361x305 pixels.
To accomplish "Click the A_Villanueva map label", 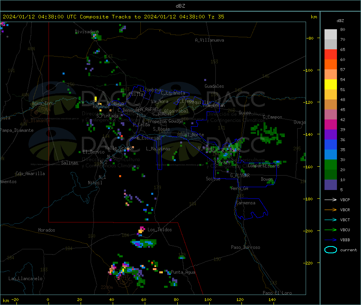I will (209, 40).
